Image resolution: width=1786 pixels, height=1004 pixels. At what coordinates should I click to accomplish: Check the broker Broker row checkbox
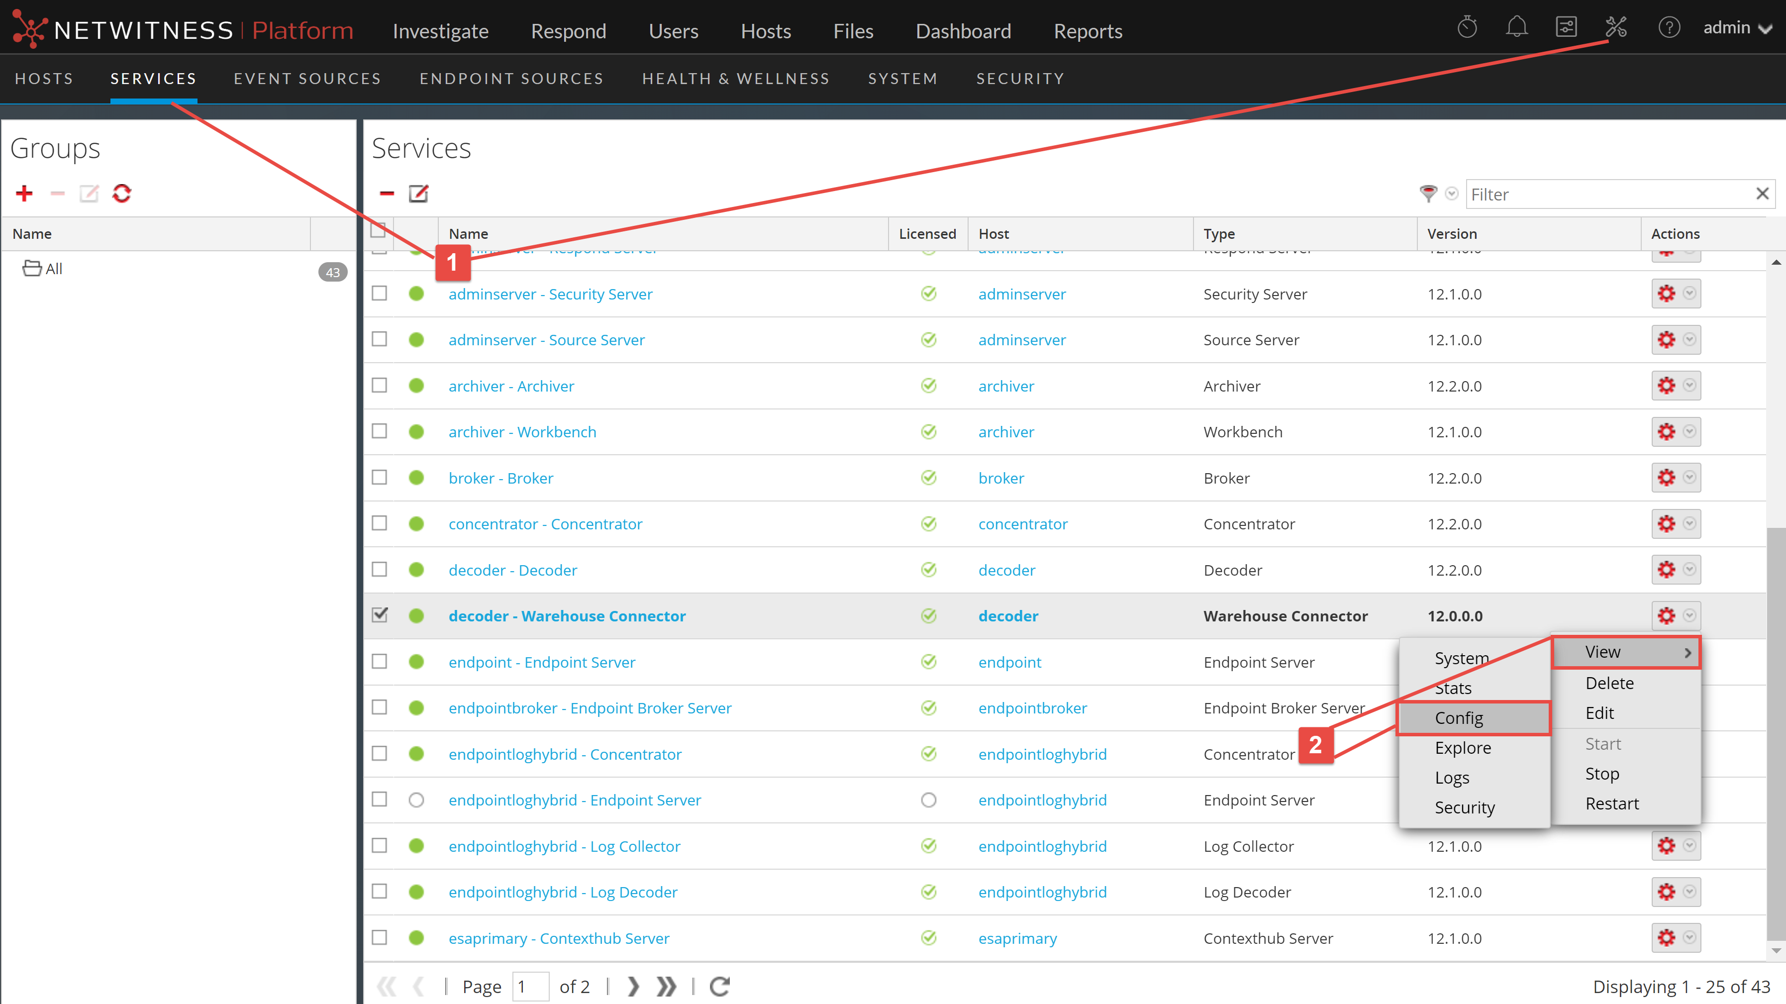pyautogui.click(x=379, y=477)
